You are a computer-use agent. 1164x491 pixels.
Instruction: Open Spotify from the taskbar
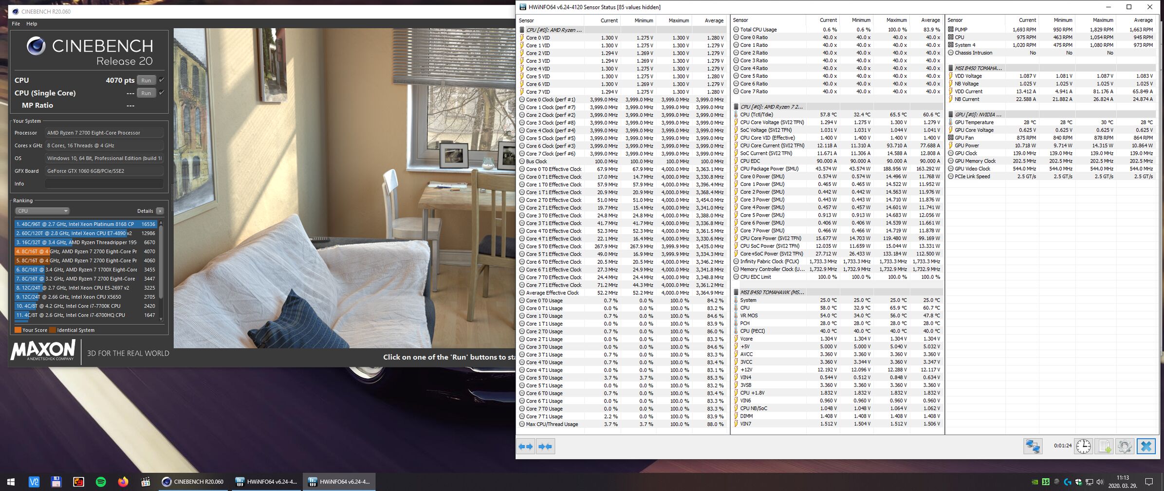(x=101, y=482)
